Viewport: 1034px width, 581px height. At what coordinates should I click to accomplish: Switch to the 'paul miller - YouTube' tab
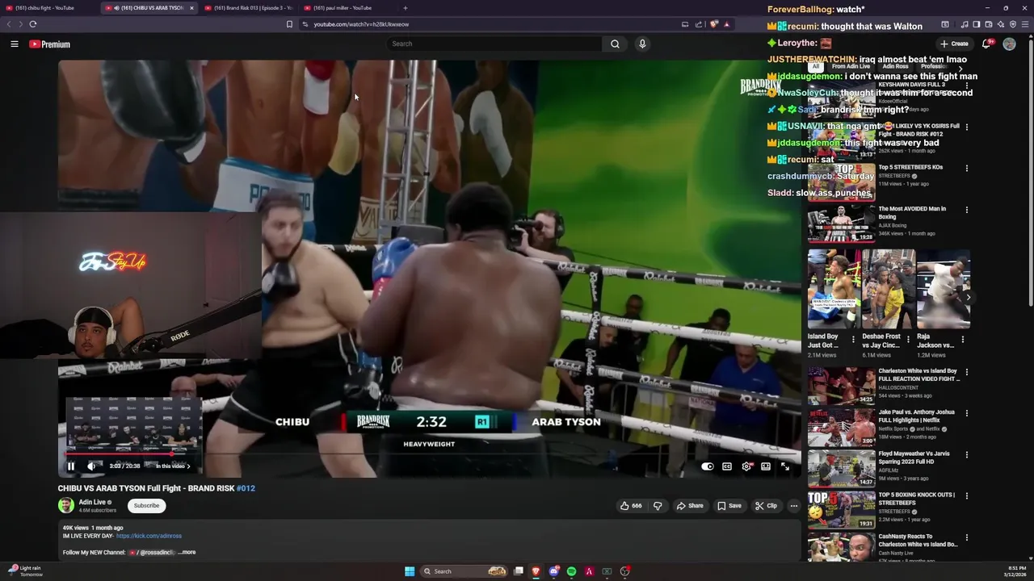347,8
